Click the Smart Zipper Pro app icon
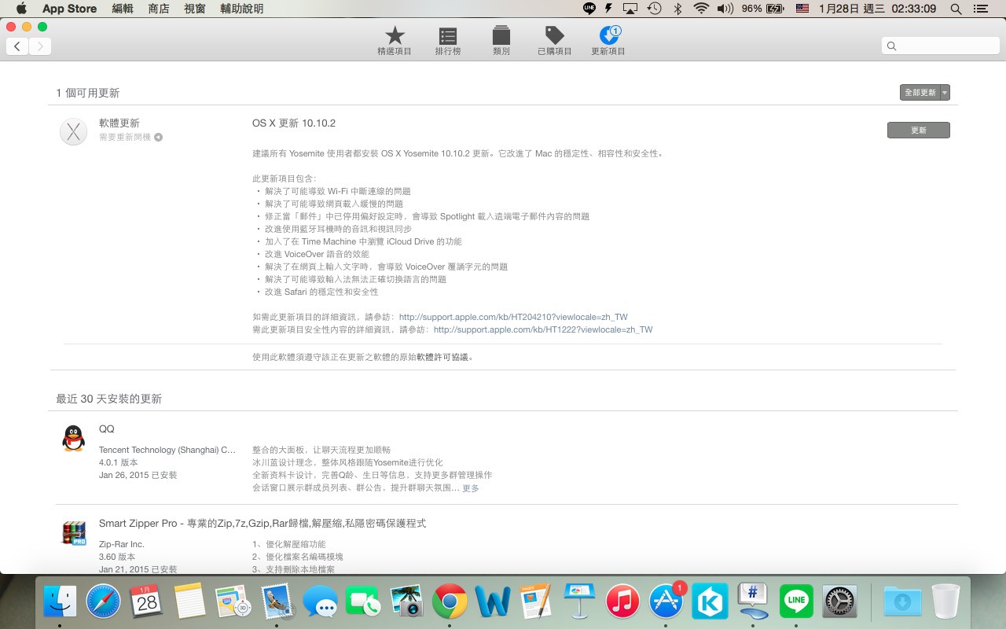The height and width of the screenshot is (629, 1006). (x=73, y=532)
